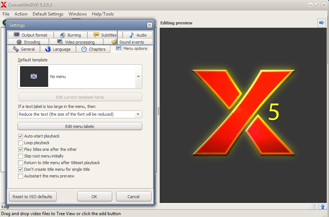Click Edit menu labels button
The width and height of the screenshot is (329, 217).
tap(80, 126)
